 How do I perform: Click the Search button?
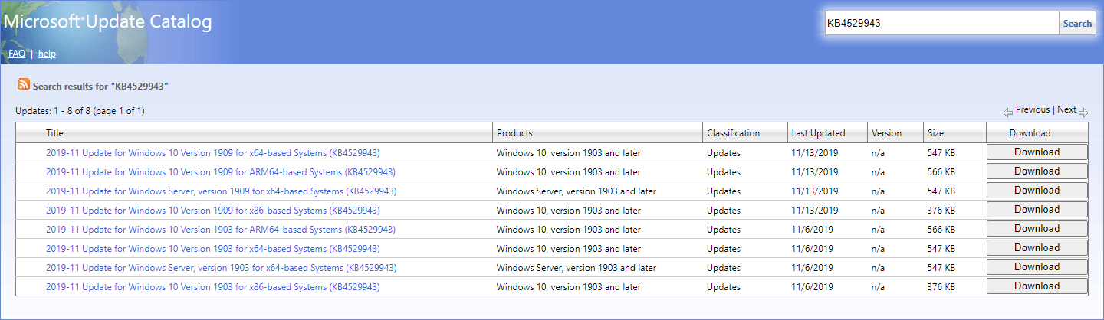[1076, 24]
